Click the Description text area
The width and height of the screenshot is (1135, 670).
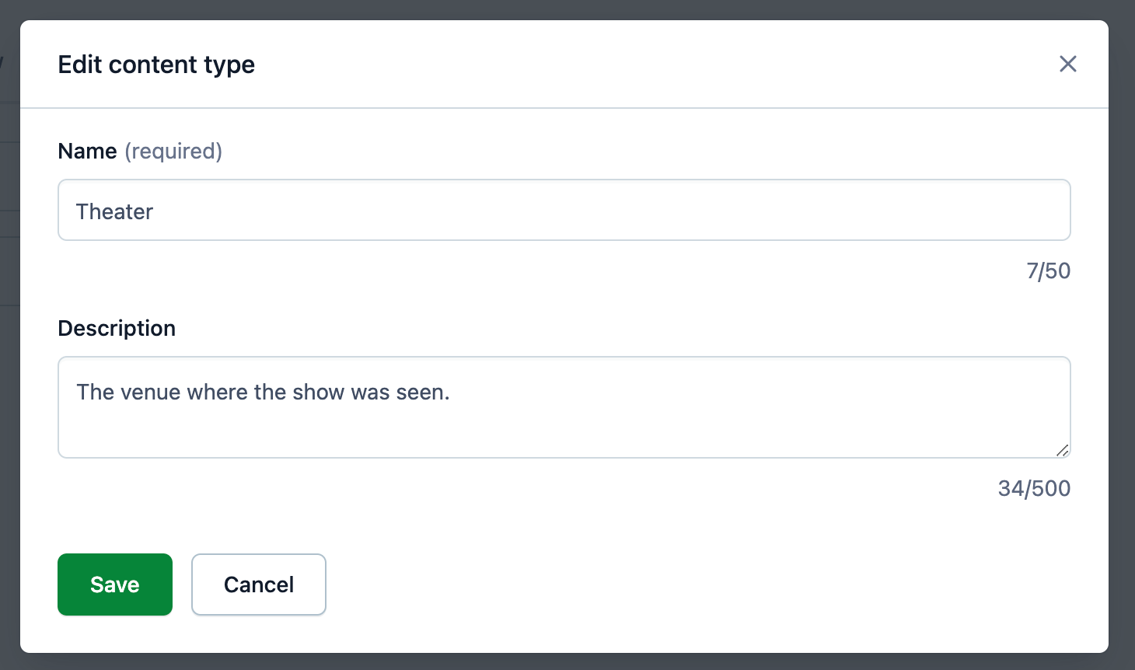(x=564, y=407)
